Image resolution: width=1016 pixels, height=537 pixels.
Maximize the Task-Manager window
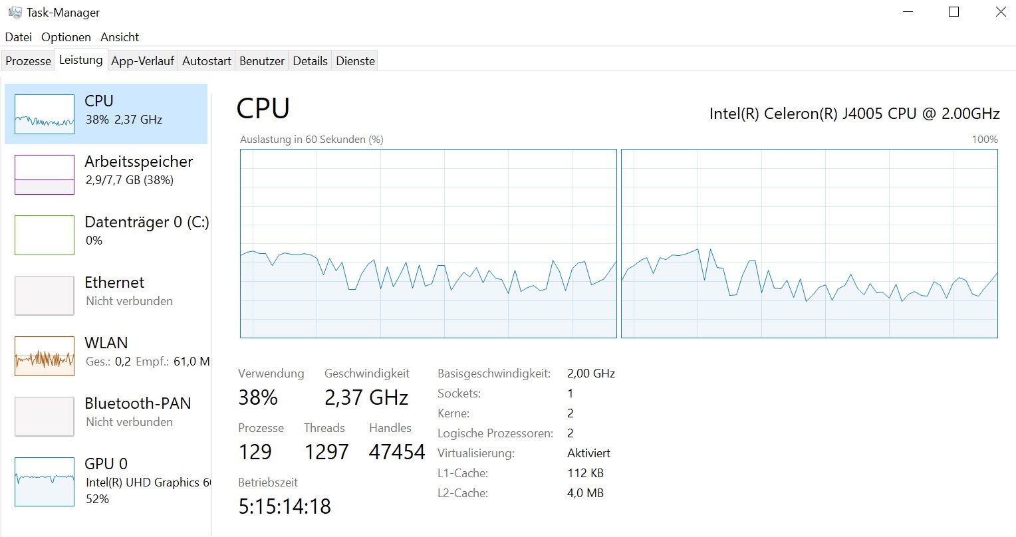coord(953,12)
